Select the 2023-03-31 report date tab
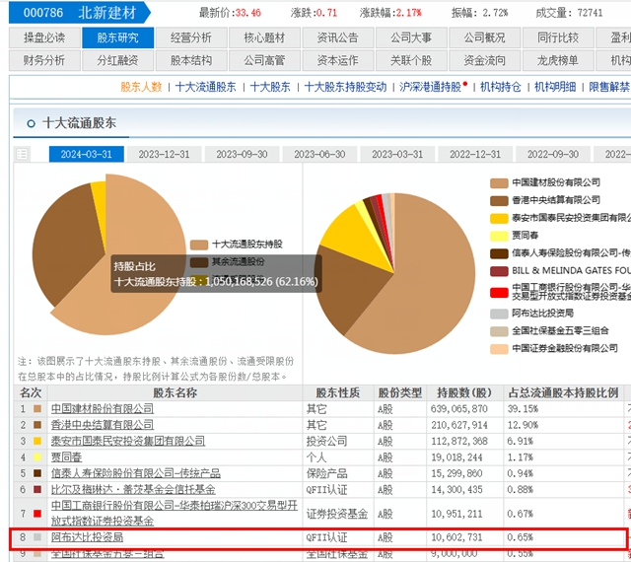Screen dimensions: 631x562 pos(397,154)
